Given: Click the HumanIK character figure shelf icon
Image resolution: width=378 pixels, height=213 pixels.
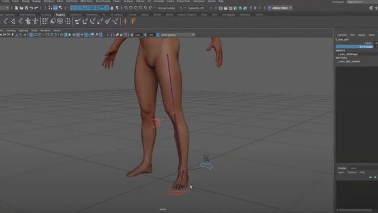Looking at the screenshot, I should tap(28, 21).
